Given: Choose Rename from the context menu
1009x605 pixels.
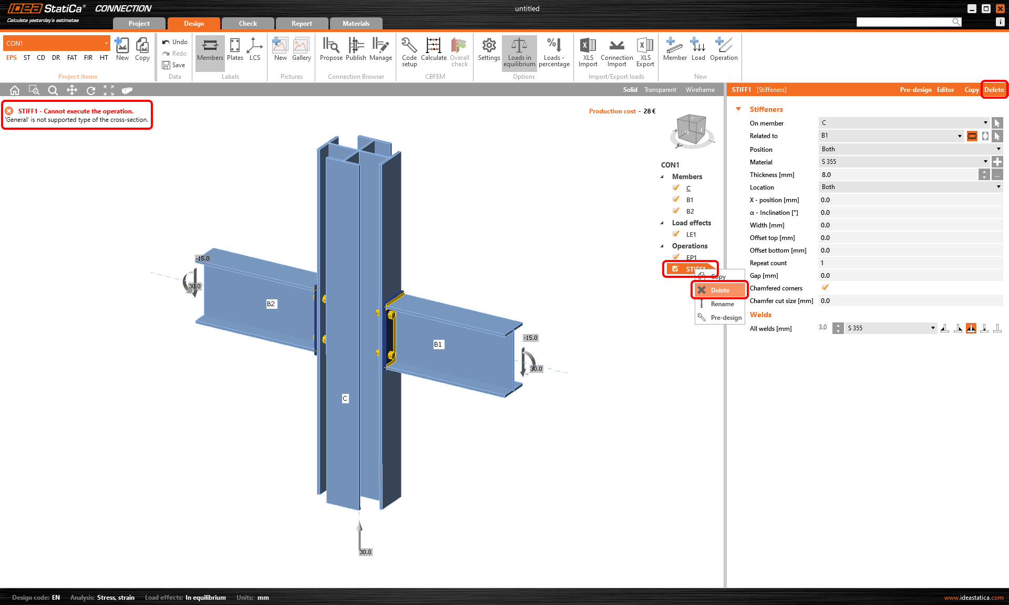Looking at the screenshot, I should (722, 304).
